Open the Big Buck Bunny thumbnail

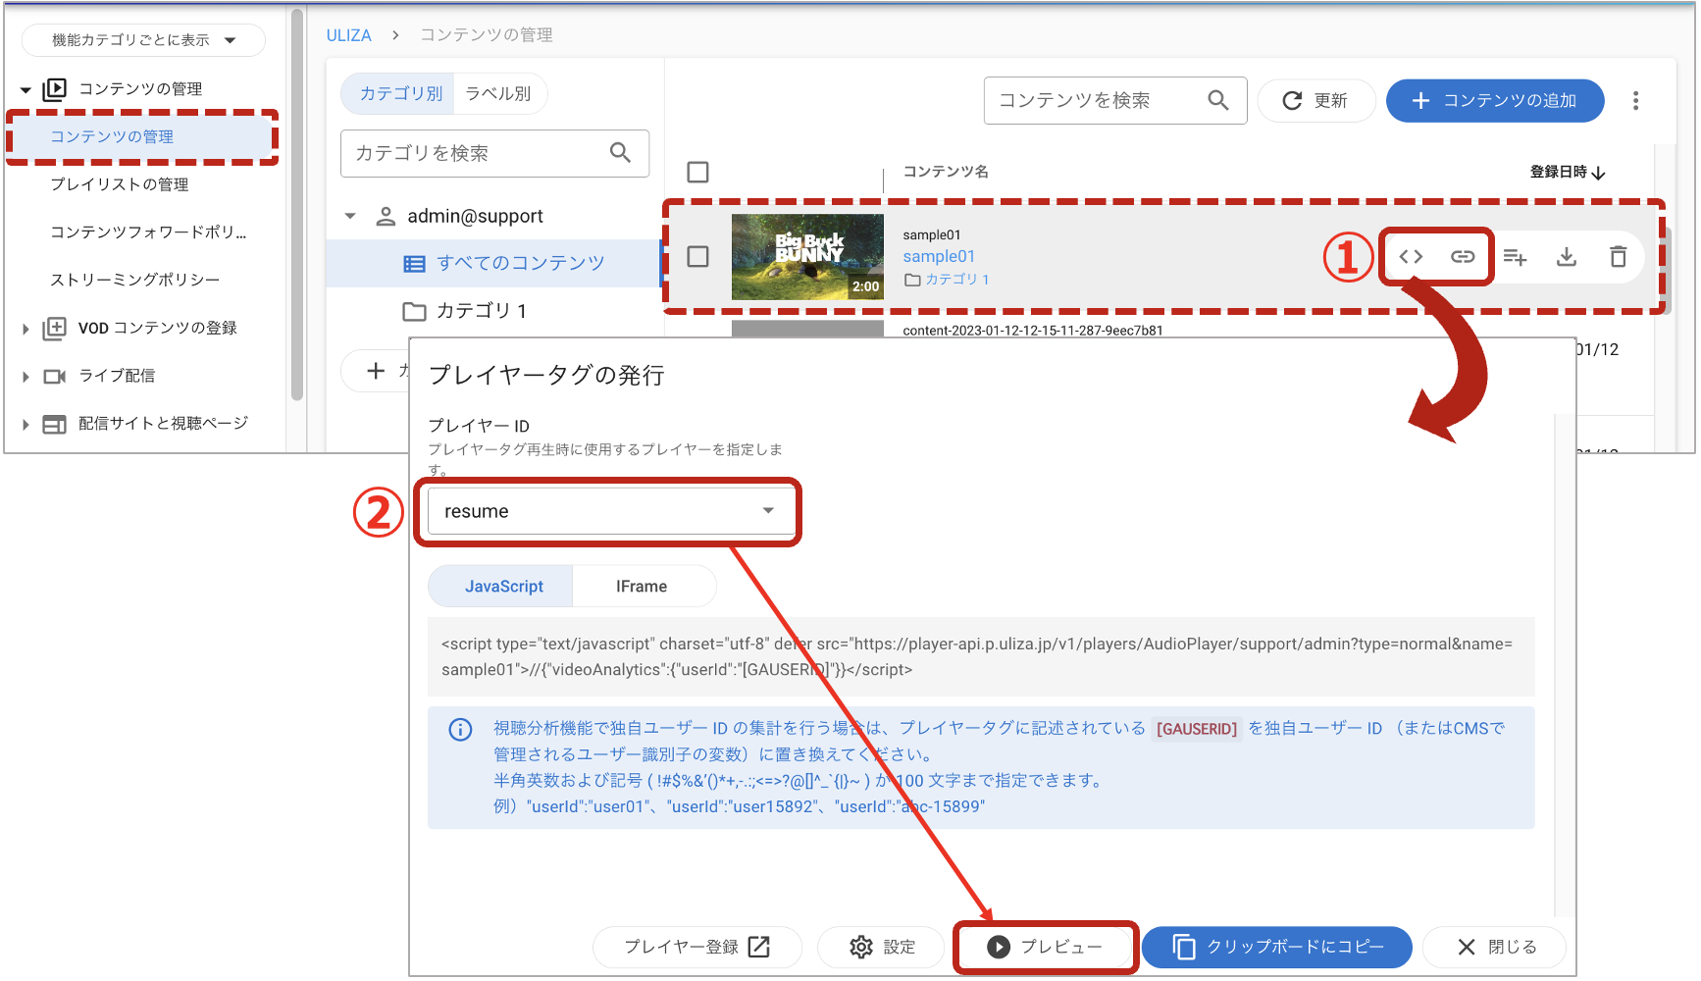pos(807,257)
